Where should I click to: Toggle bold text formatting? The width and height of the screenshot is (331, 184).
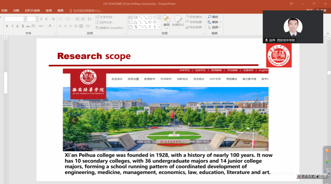coord(7,26)
